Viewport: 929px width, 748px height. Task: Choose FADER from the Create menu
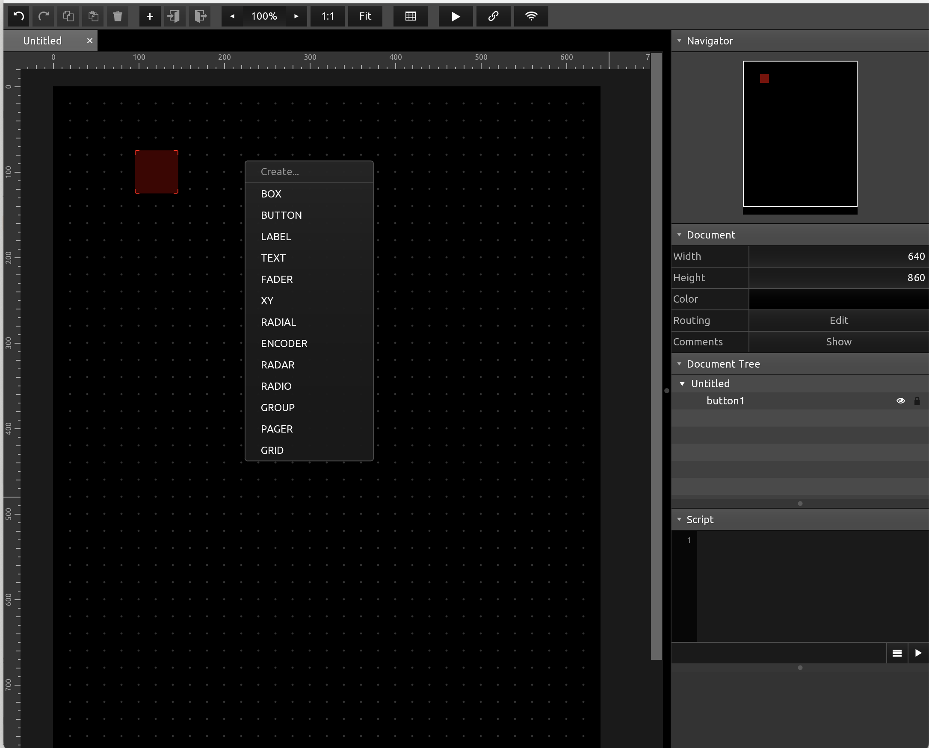click(x=277, y=279)
